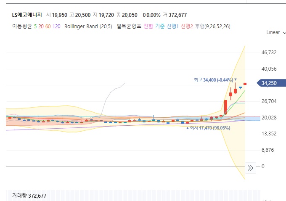Click the double-arrow jump-to-latest button
The width and height of the screenshot is (286, 201).
pyautogui.click(x=250, y=168)
